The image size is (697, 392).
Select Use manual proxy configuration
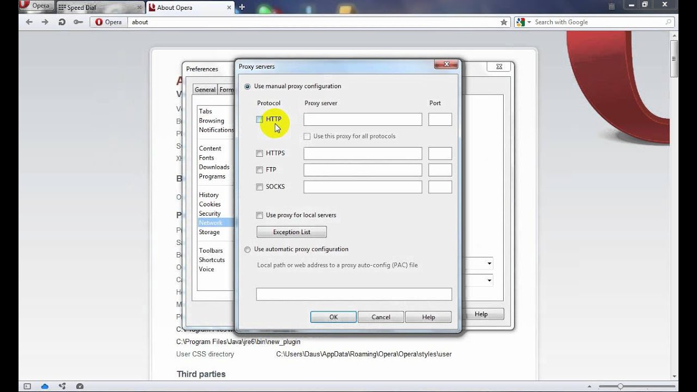248,87
